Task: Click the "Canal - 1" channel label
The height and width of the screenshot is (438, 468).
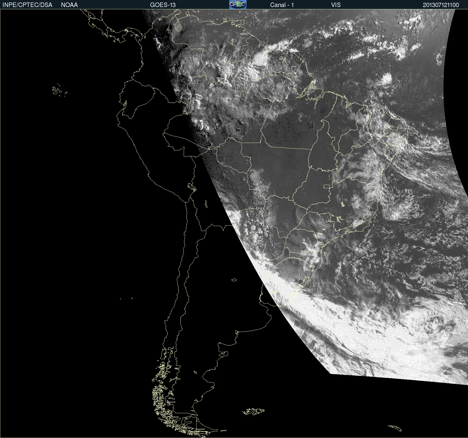Action: [282, 5]
